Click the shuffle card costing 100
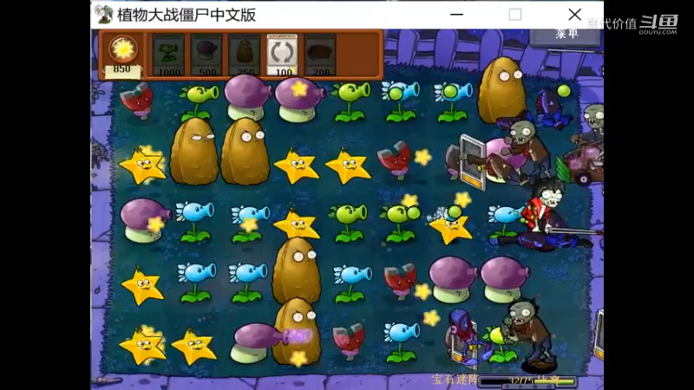The width and height of the screenshot is (694, 390). point(283,55)
